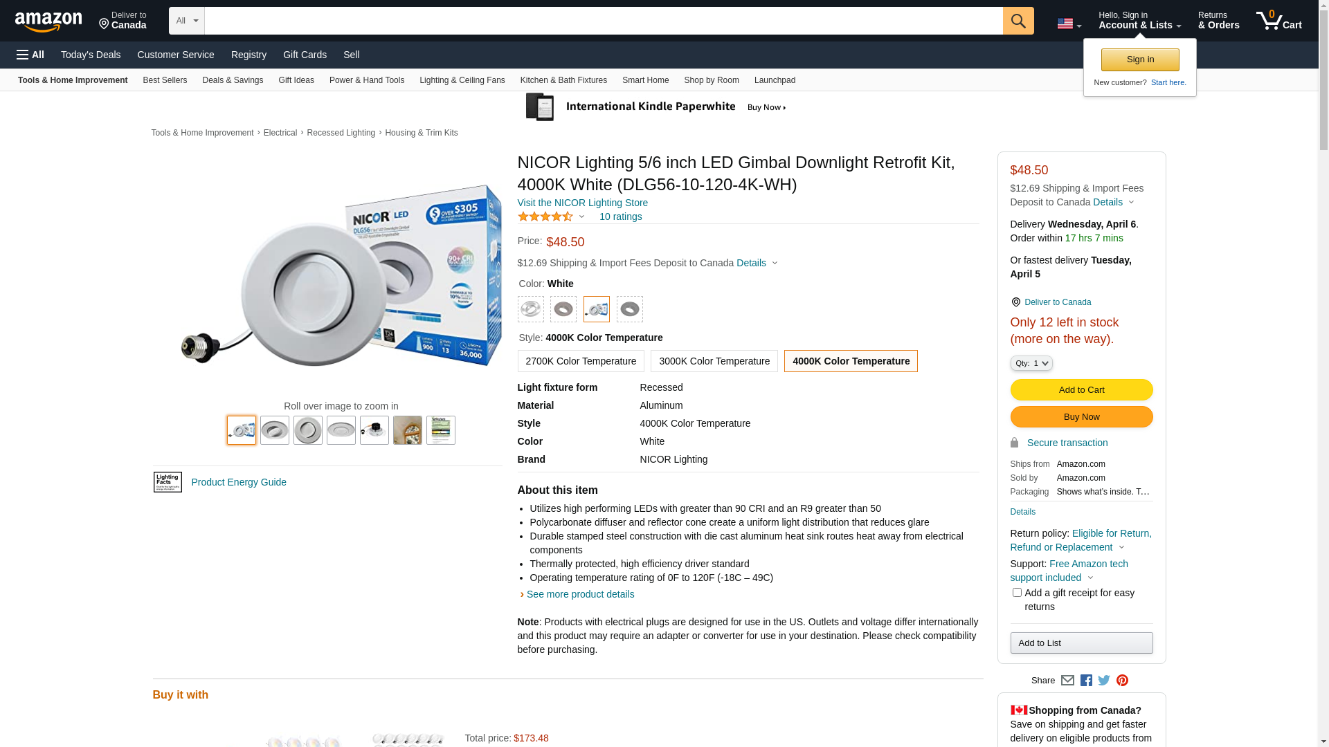Share the product on Twitter
Image resolution: width=1329 pixels, height=747 pixels.
coord(1104,681)
